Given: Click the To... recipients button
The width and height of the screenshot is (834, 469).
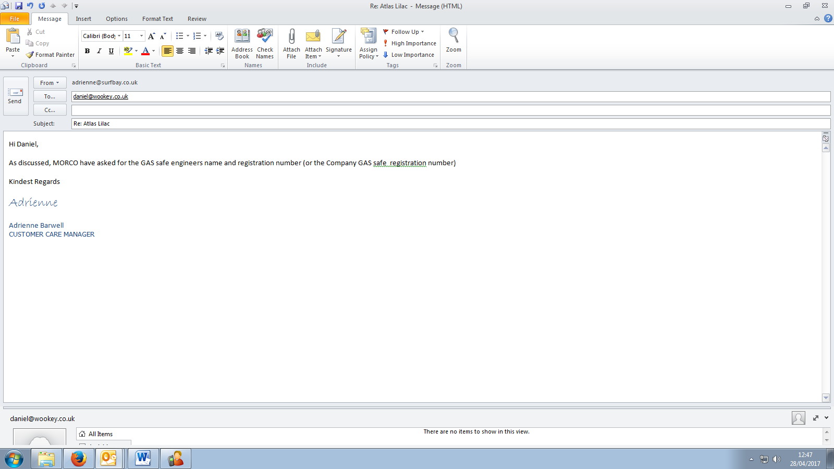Looking at the screenshot, I should tap(50, 96).
